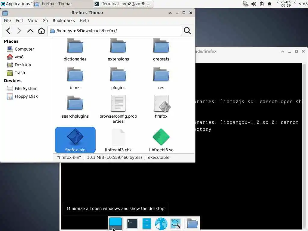Open the File menu
The image size is (308, 231).
pyautogui.click(x=7, y=21)
